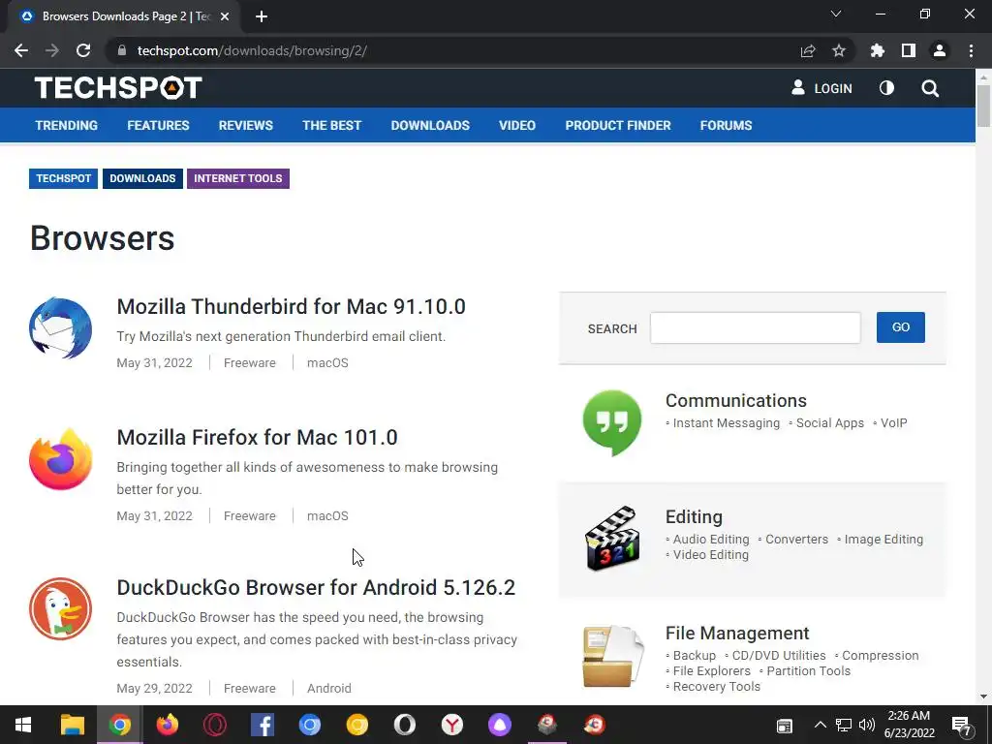Open the VoIP link
Image resolution: width=992 pixels, height=744 pixels.
(x=893, y=423)
